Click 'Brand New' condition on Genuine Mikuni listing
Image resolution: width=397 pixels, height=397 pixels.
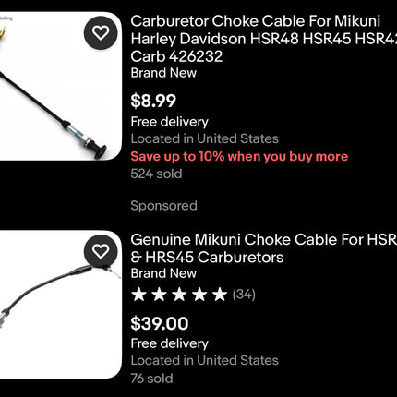click(x=163, y=273)
